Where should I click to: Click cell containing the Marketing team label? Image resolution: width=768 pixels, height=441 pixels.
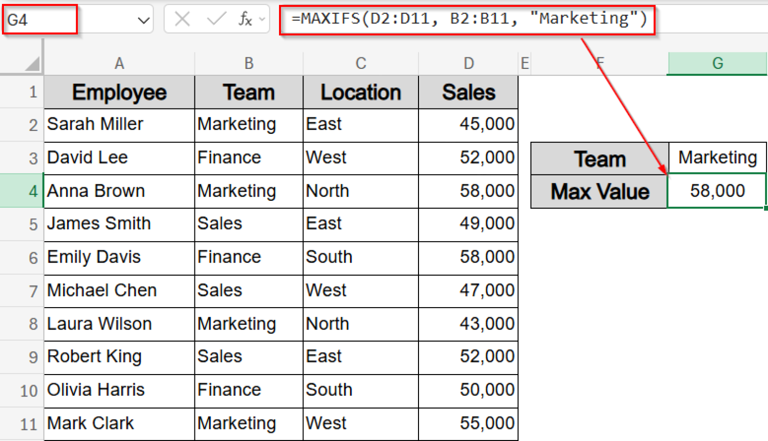point(716,158)
